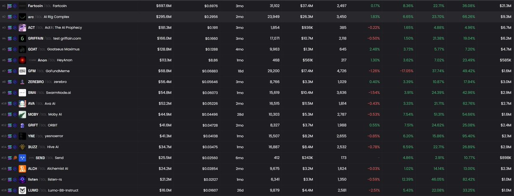Click the BUZZ bee token icon

click(22, 147)
